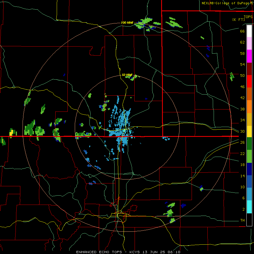The image size is (254, 254).
Task: Pick the navy blue legend swatch
Action: 249,169
